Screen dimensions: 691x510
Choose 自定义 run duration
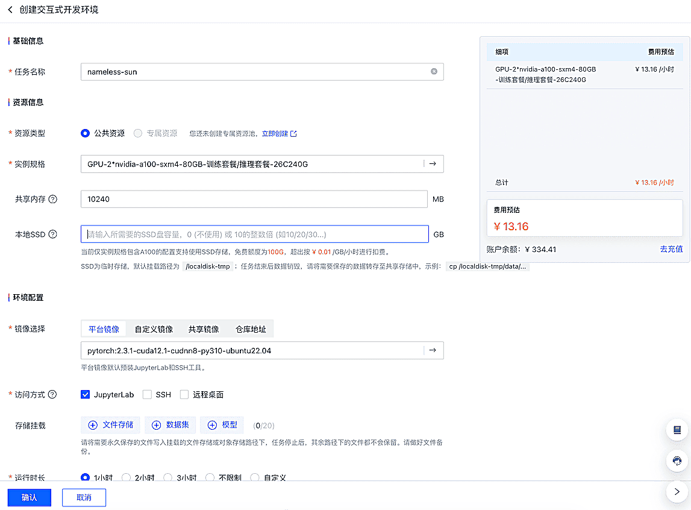[255, 477]
